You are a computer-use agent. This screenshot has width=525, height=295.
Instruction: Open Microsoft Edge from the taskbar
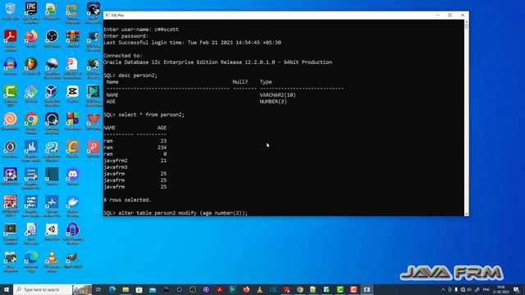(112, 289)
